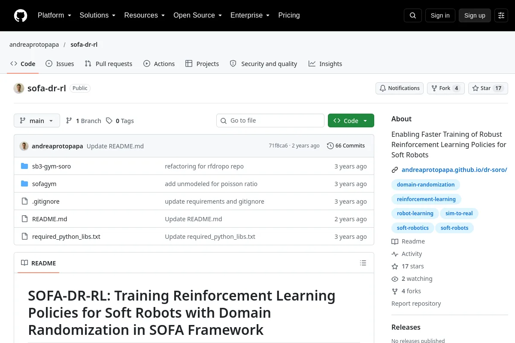This screenshot has height=343, width=515.
Task: Click the pulse icon beside Activity
Action: point(395,254)
